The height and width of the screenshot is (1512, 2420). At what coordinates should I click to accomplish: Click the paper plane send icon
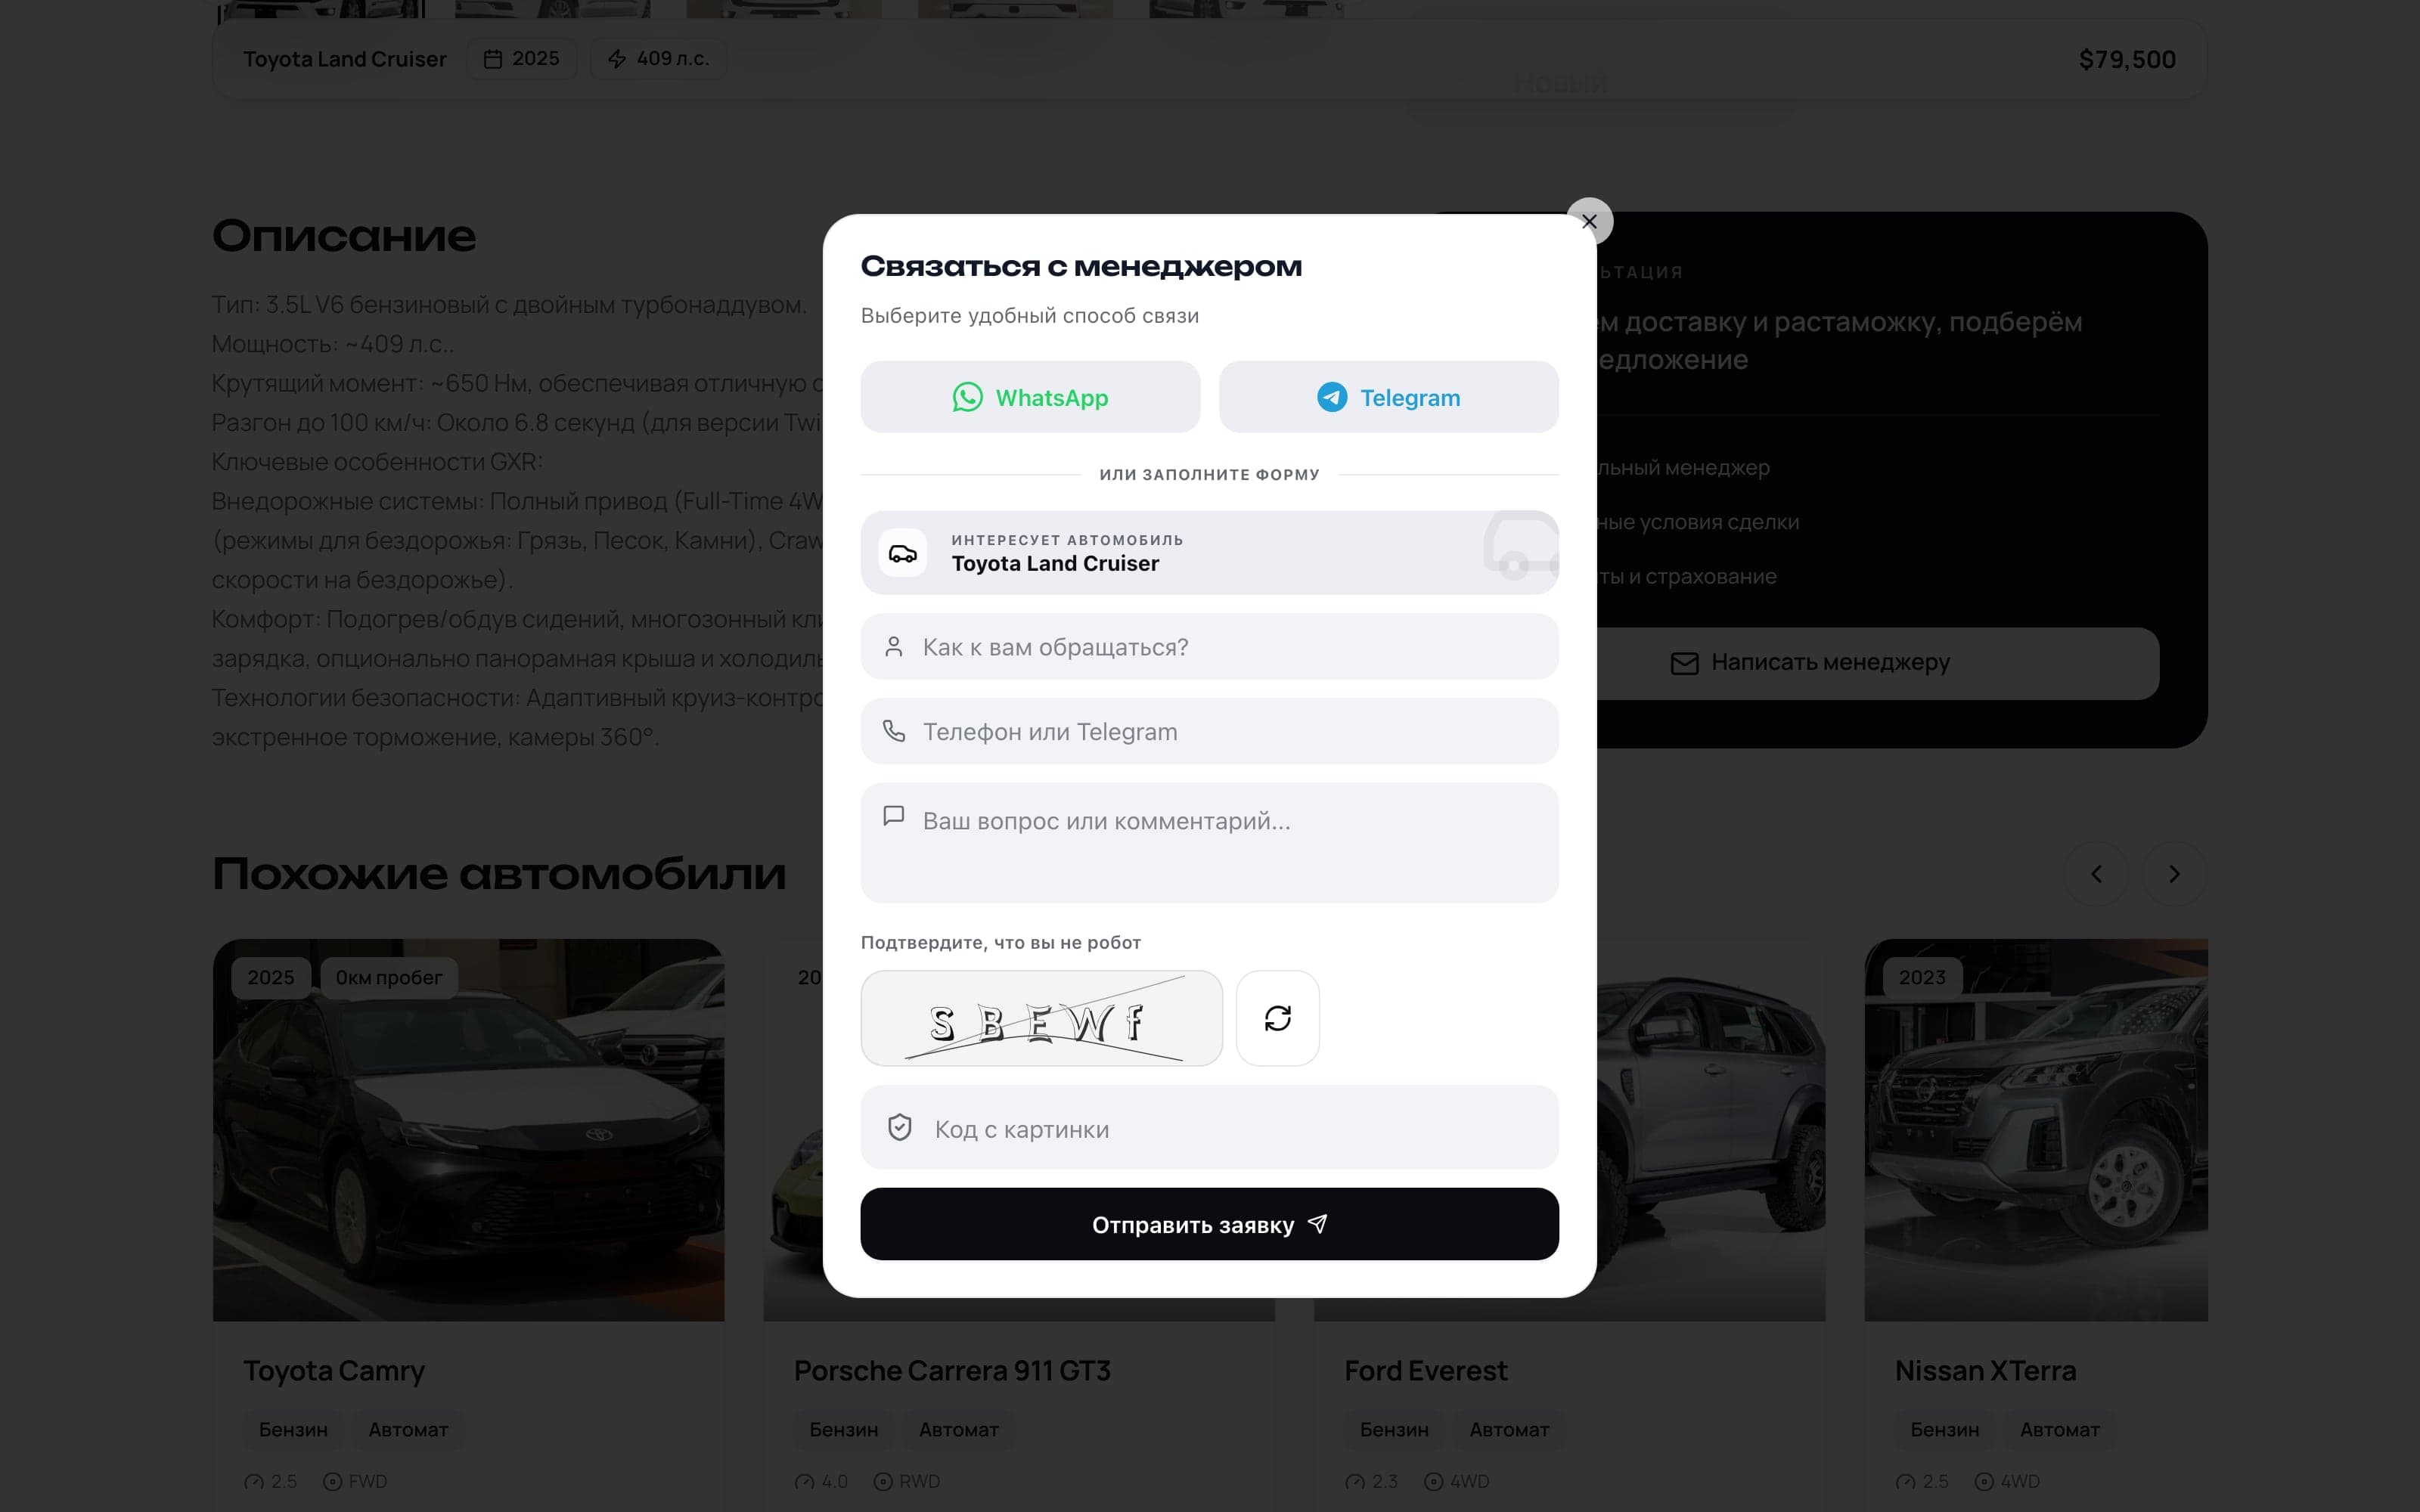coord(1317,1224)
